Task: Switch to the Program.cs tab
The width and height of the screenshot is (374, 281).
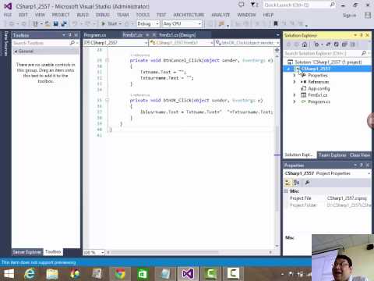Action: [95, 35]
